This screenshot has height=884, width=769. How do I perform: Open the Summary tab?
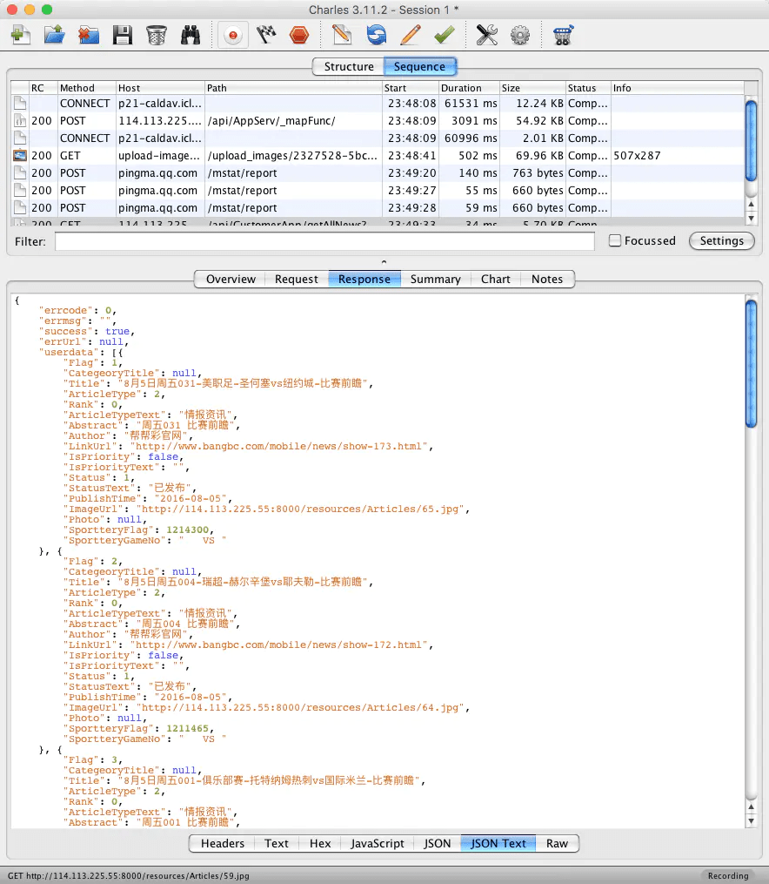tap(435, 279)
